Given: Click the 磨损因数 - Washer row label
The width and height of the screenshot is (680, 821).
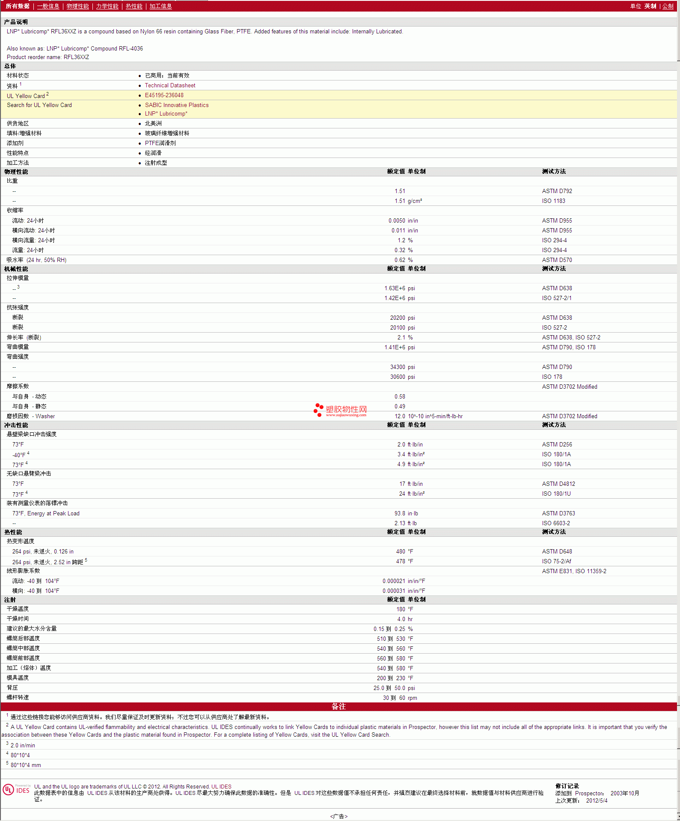Looking at the screenshot, I should coord(30,416).
